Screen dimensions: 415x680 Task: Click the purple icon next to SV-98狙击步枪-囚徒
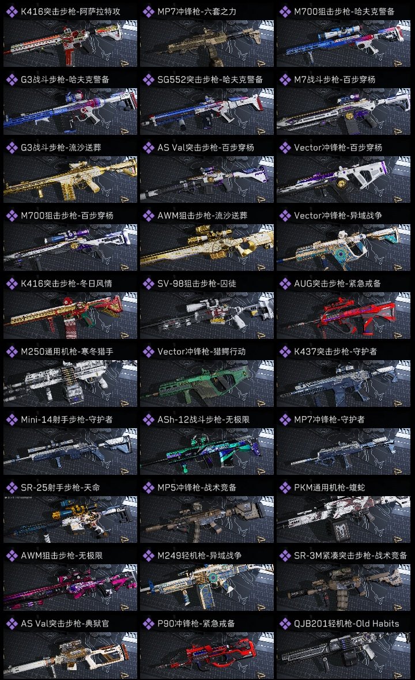(x=148, y=284)
